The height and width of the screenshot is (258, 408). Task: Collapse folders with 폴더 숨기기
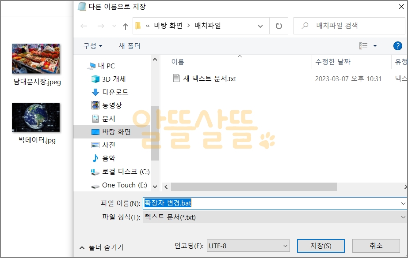point(102,247)
